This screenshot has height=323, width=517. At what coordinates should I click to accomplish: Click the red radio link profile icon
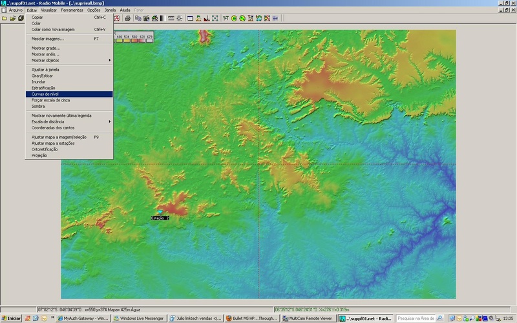117,18
